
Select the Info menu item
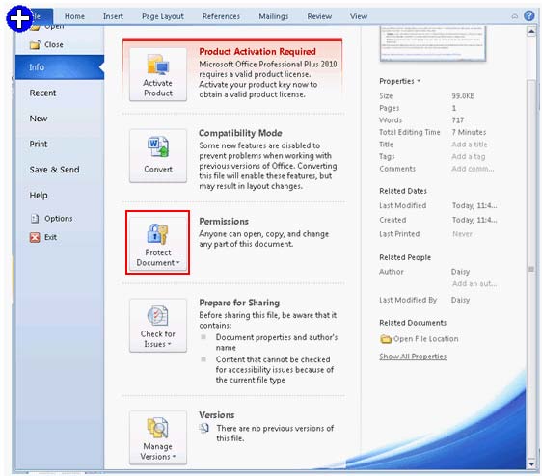60,67
